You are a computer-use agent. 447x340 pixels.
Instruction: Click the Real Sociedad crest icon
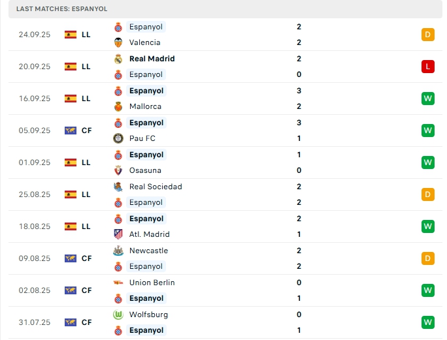118,187
